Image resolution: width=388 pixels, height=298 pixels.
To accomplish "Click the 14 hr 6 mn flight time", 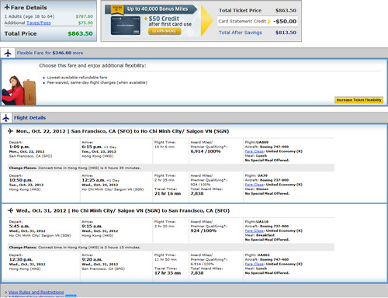I will (165, 147).
